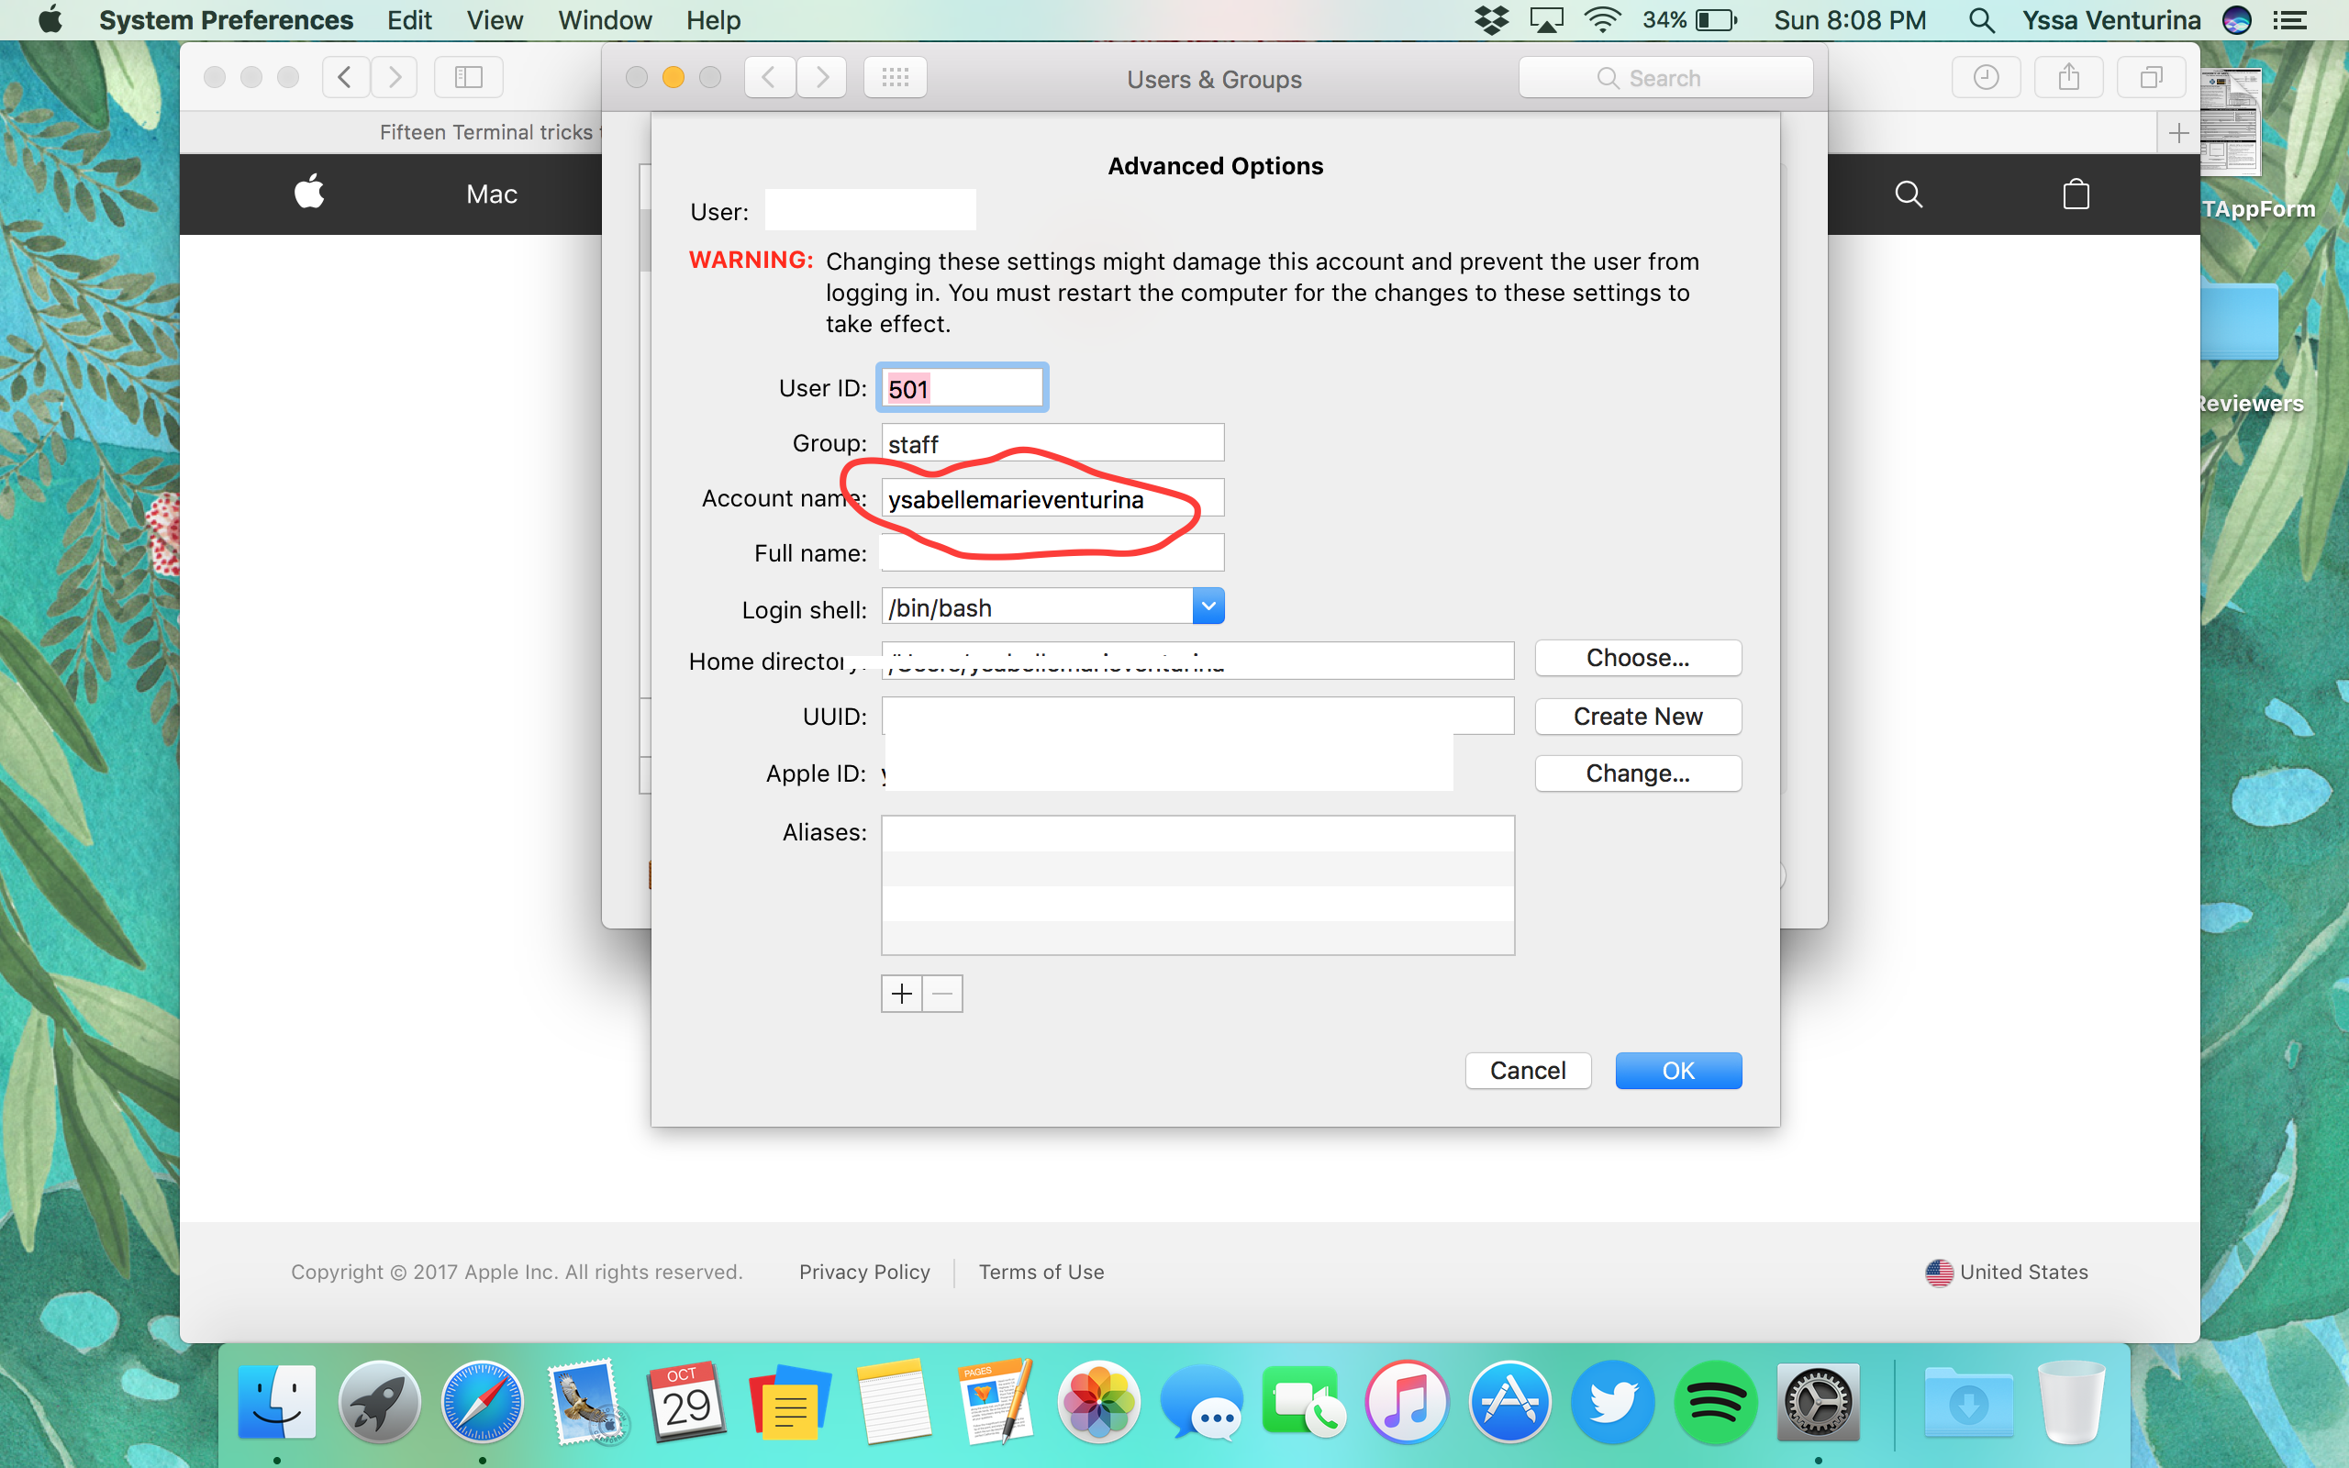Open Safari sidebar toggle icon

click(x=468, y=78)
